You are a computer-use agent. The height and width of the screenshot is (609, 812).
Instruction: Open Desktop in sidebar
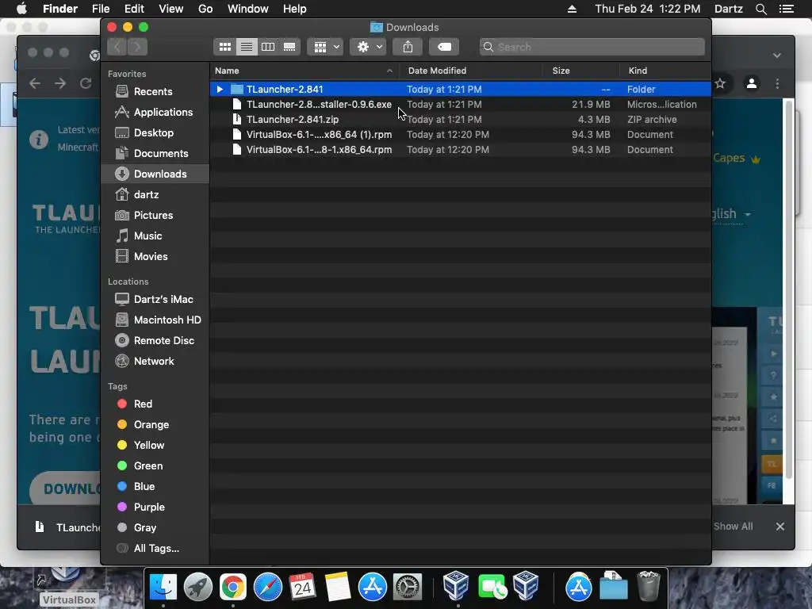(155, 132)
